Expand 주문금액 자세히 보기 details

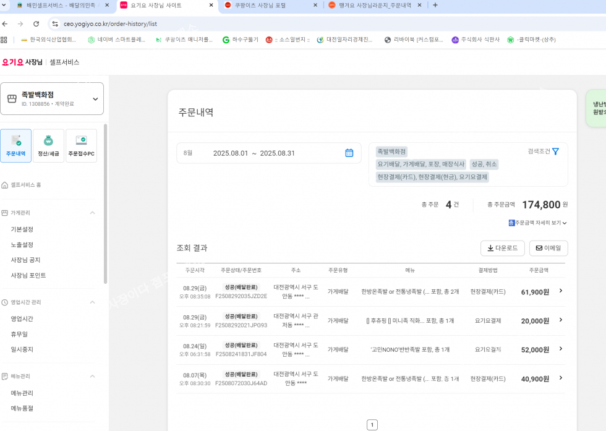click(537, 223)
